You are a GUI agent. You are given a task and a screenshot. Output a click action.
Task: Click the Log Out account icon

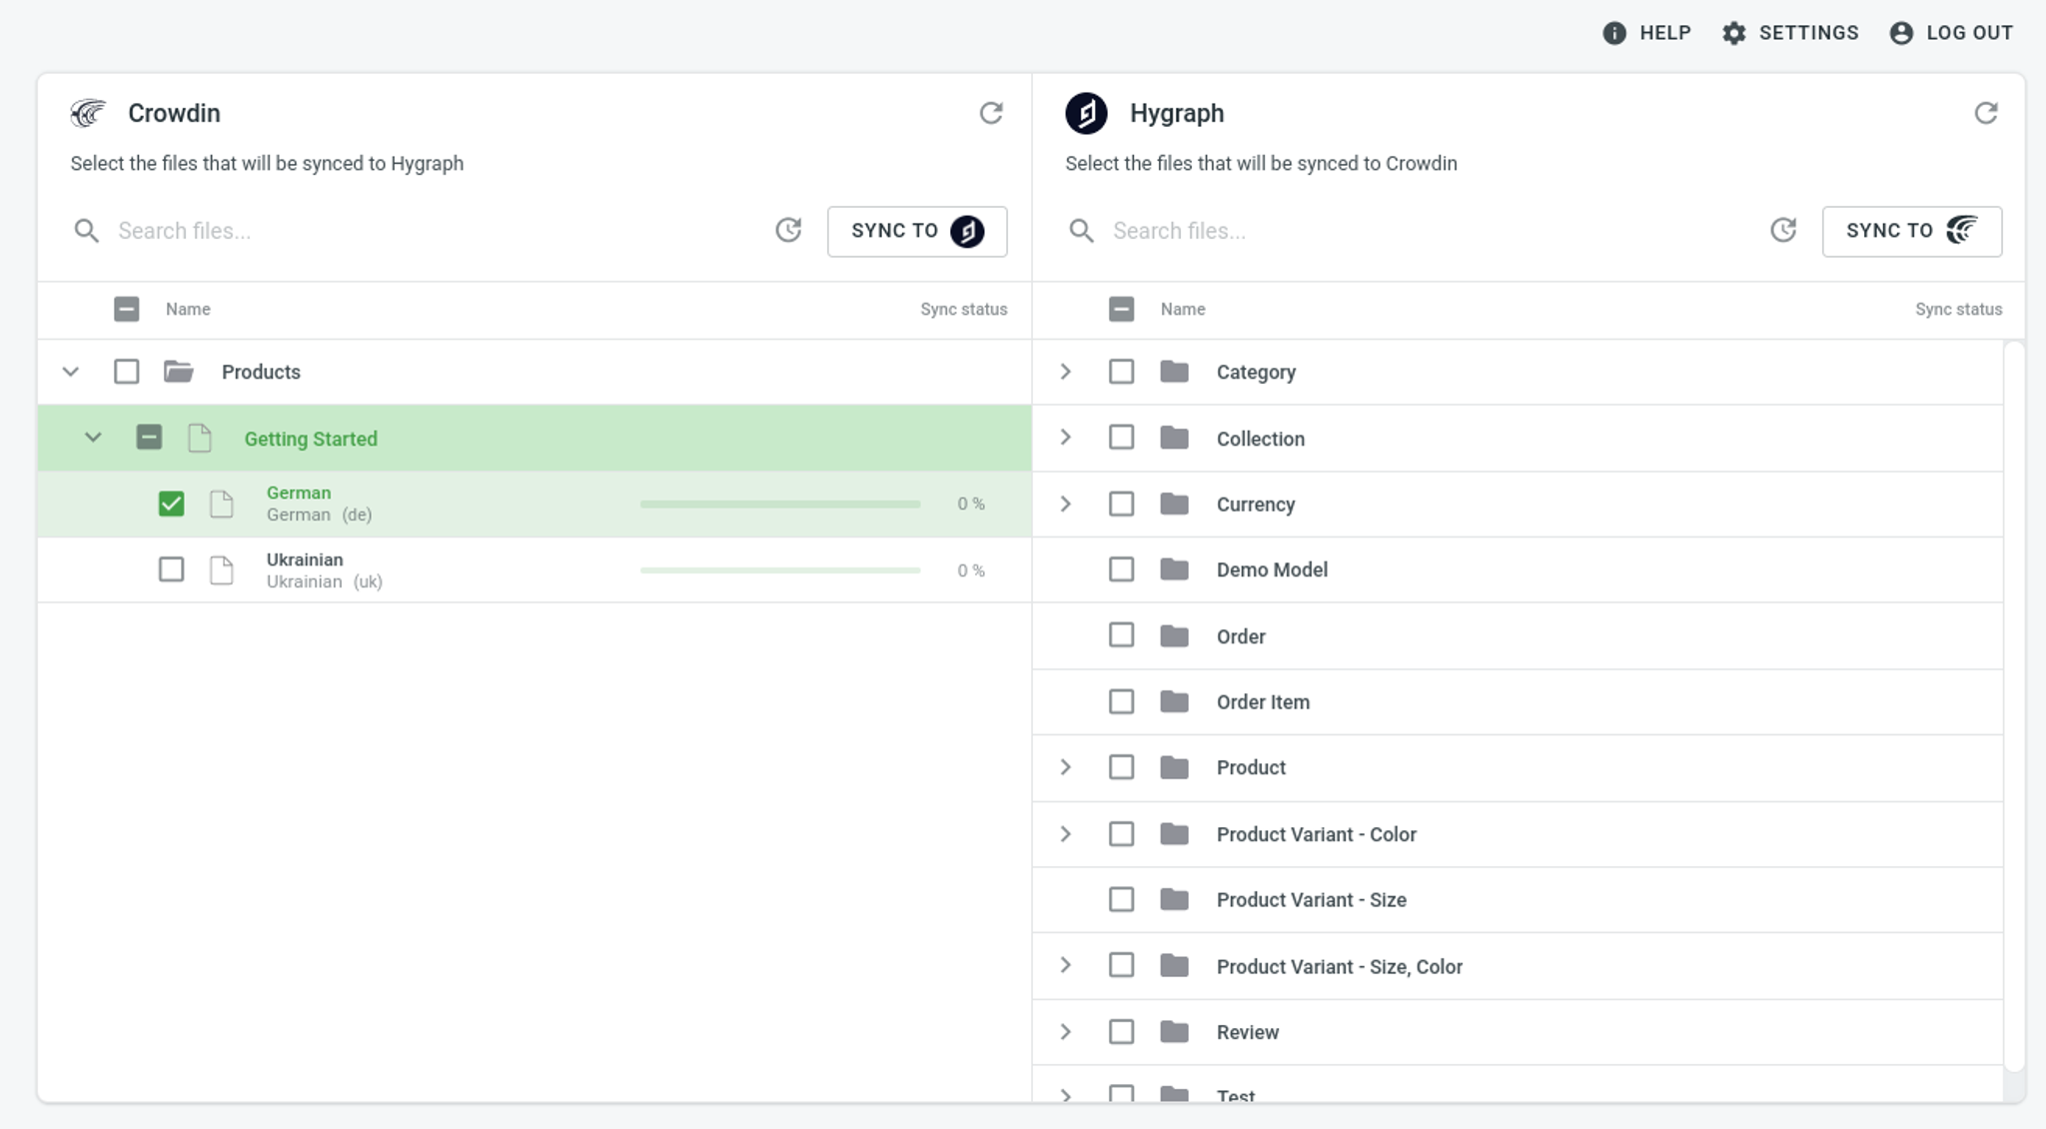coord(1900,33)
